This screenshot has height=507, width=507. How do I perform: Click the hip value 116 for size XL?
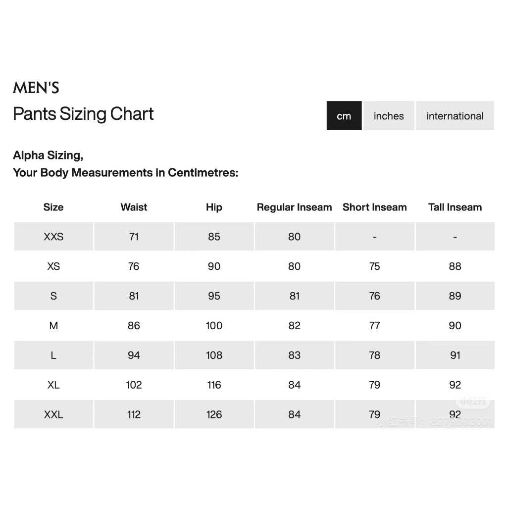click(214, 385)
